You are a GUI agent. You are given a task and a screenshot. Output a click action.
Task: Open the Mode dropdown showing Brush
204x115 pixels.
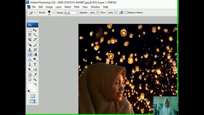(x=71, y=13)
